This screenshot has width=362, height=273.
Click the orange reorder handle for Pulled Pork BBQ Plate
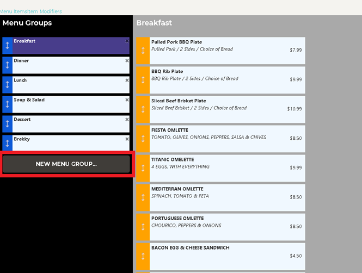point(143,51)
